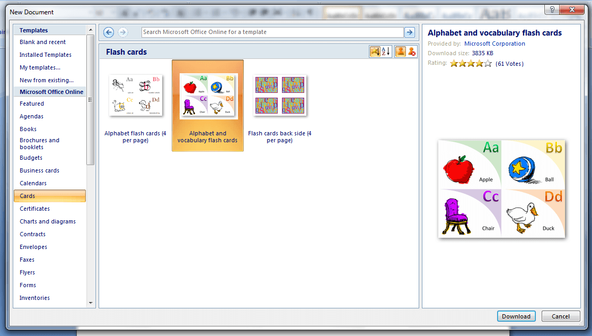Screen dimensions: 592x336
Task: Show customer-submitted templates
Action: point(401,51)
